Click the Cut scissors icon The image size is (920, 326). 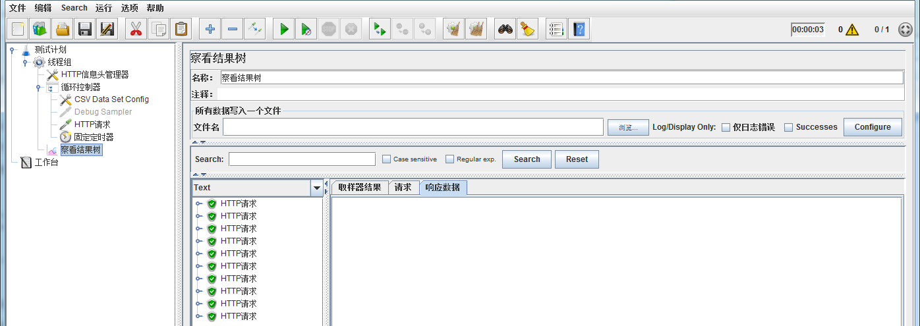[x=136, y=29]
